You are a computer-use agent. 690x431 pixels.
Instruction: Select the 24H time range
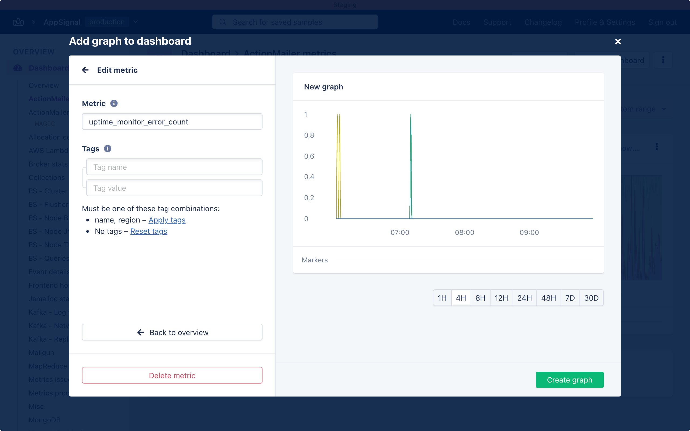[x=524, y=298]
